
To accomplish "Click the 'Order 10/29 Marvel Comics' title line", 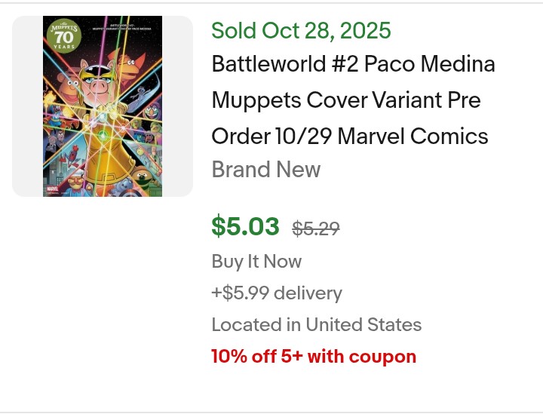I will pos(350,136).
